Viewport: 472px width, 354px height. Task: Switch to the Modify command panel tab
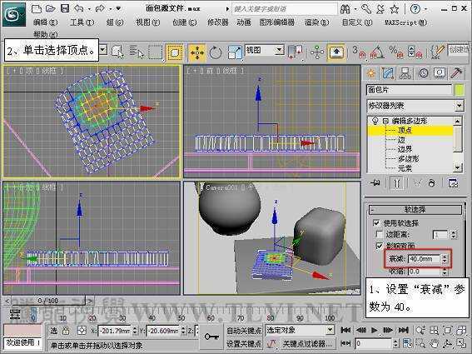pos(388,73)
